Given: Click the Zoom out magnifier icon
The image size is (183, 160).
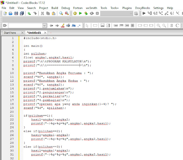Looking at the screenshot, I should pos(164,25).
